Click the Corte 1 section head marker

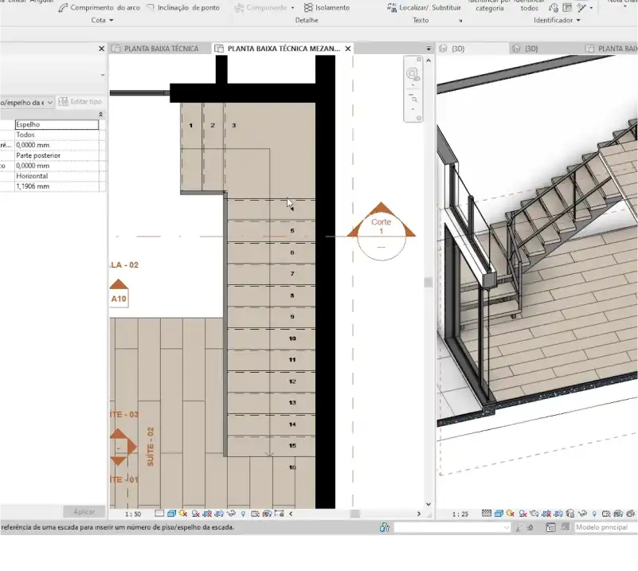382,232
